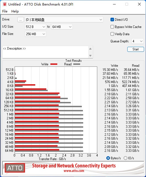Click the description scroll down arrow
This screenshot has width=146, height=177.
click(90, 56)
